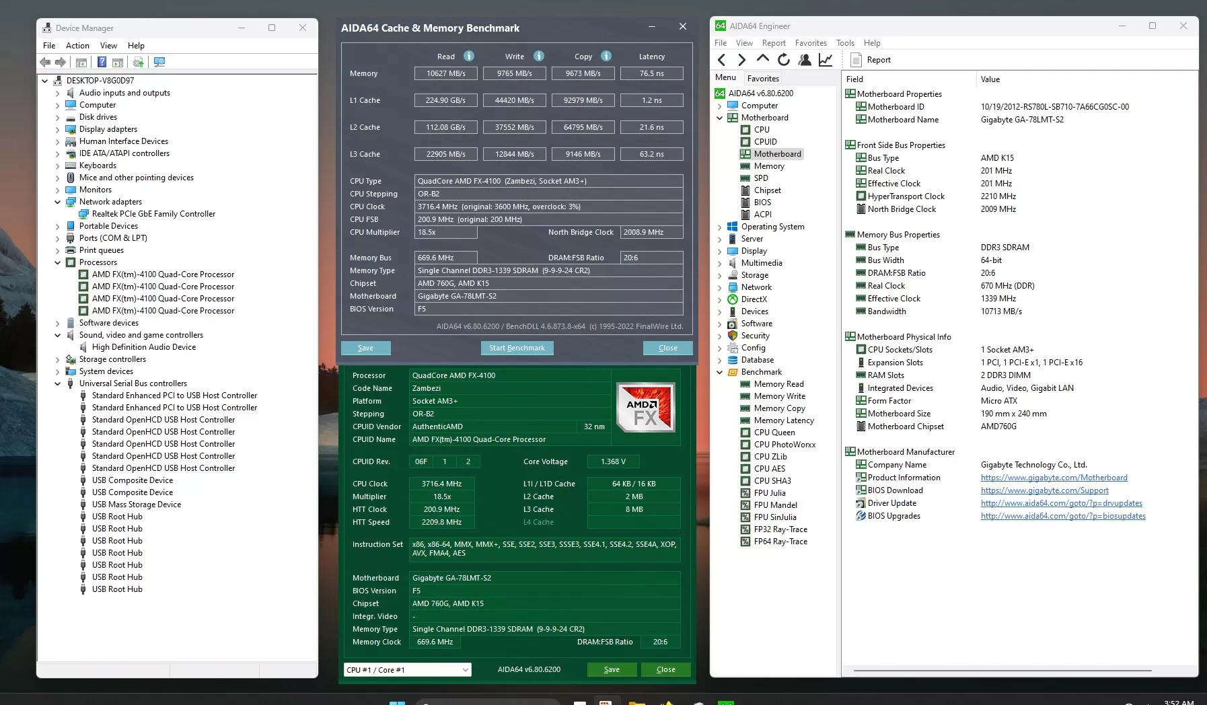Viewport: 1207px width, 705px height.
Task: Click the Write info icon in benchmark window
Action: pyautogui.click(x=539, y=56)
